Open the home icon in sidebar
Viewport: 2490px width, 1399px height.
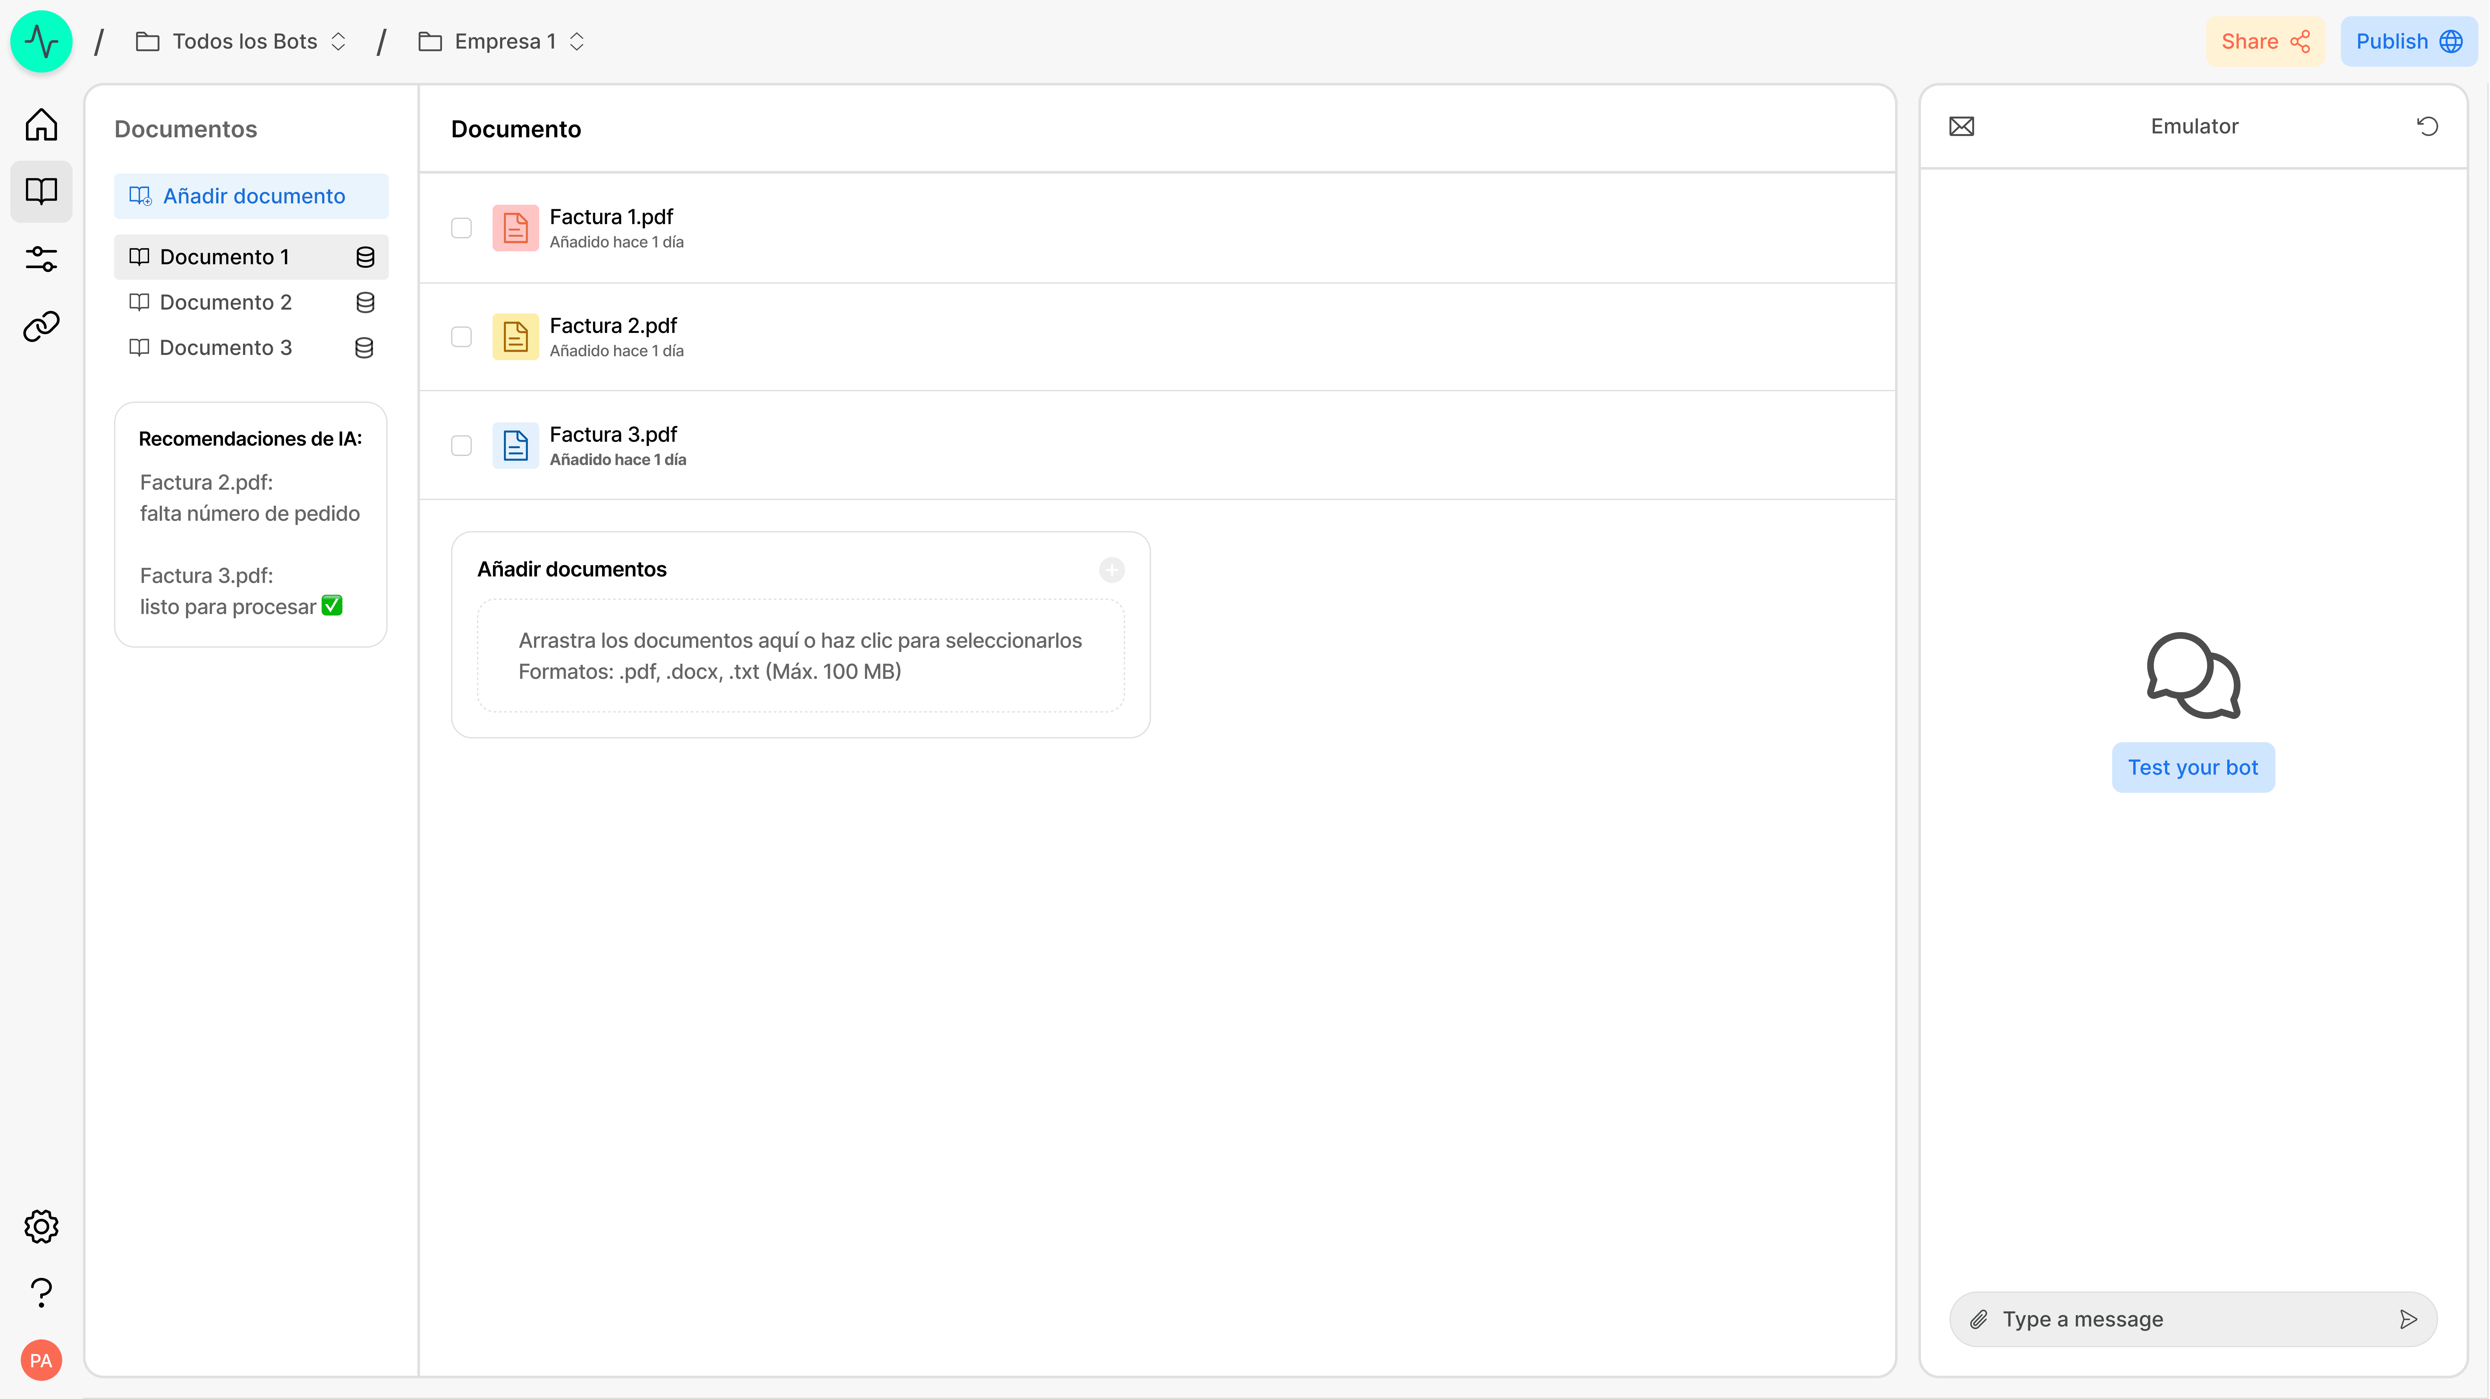41,125
